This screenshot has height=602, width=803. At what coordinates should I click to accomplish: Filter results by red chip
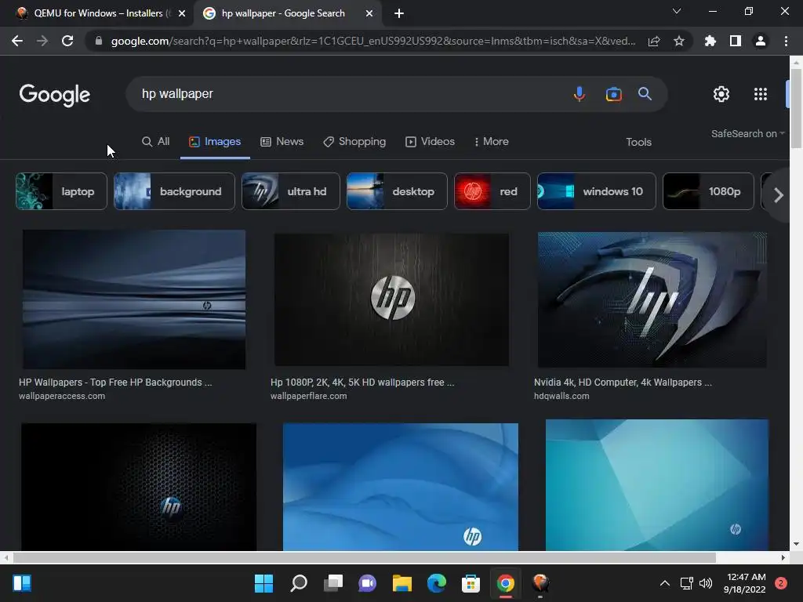point(492,191)
